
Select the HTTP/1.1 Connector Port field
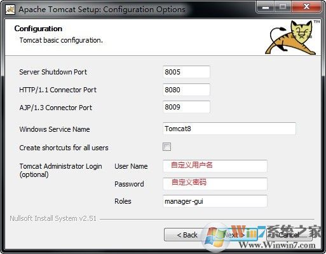pyautogui.click(x=186, y=90)
